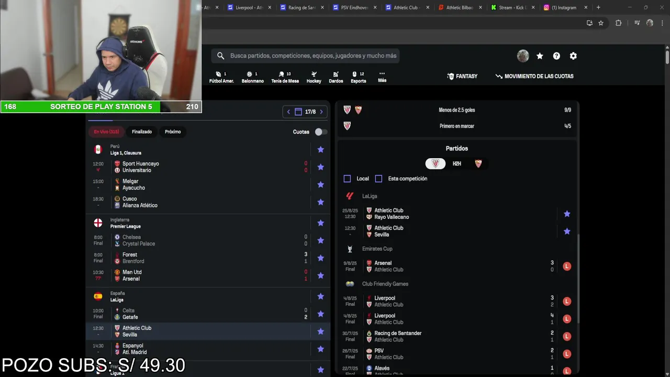Click the search matches input field

(x=306, y=56)
